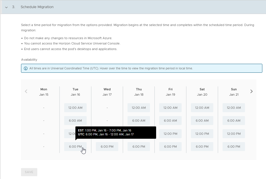The image size is (266, 179).
Task: Select Fri Jan 19 6:00 AM slot
Action: click(x=170, y=121)
